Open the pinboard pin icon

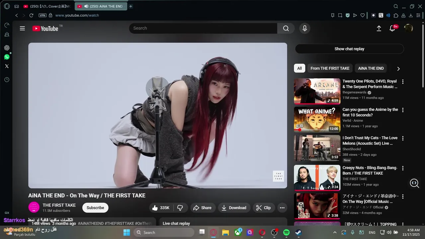pyautogui.click(x=333, y=15)
